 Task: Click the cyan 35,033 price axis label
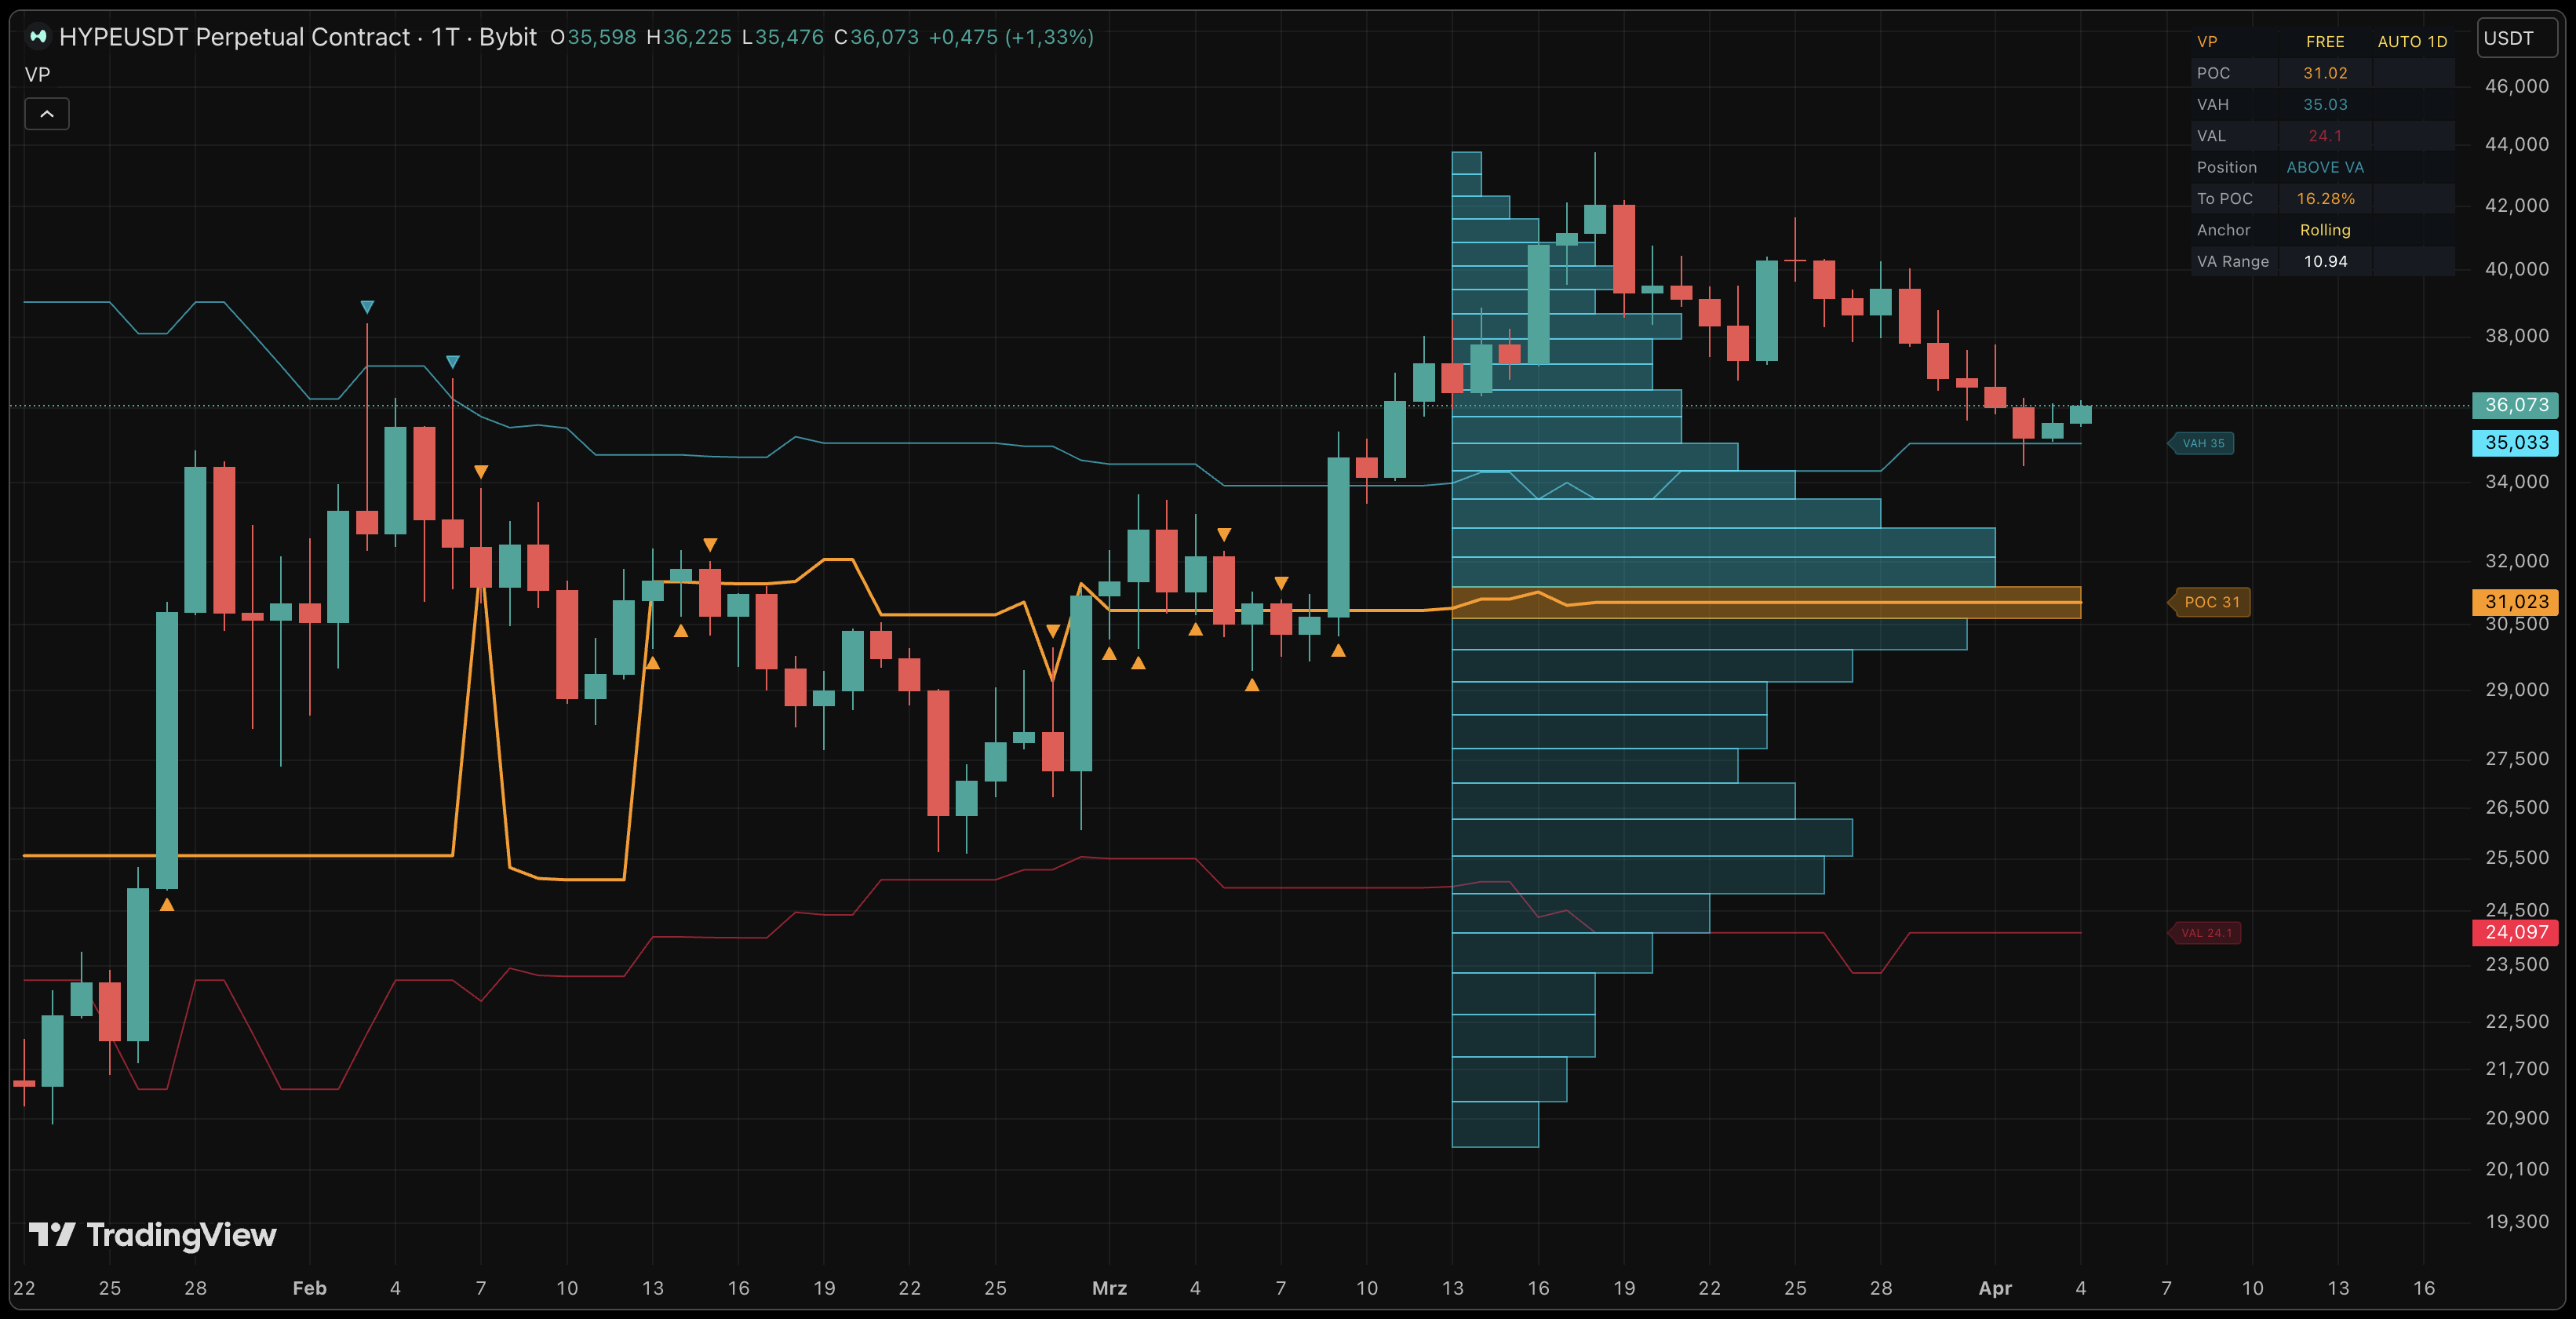pyautogui.click(x=2515, y=442)
